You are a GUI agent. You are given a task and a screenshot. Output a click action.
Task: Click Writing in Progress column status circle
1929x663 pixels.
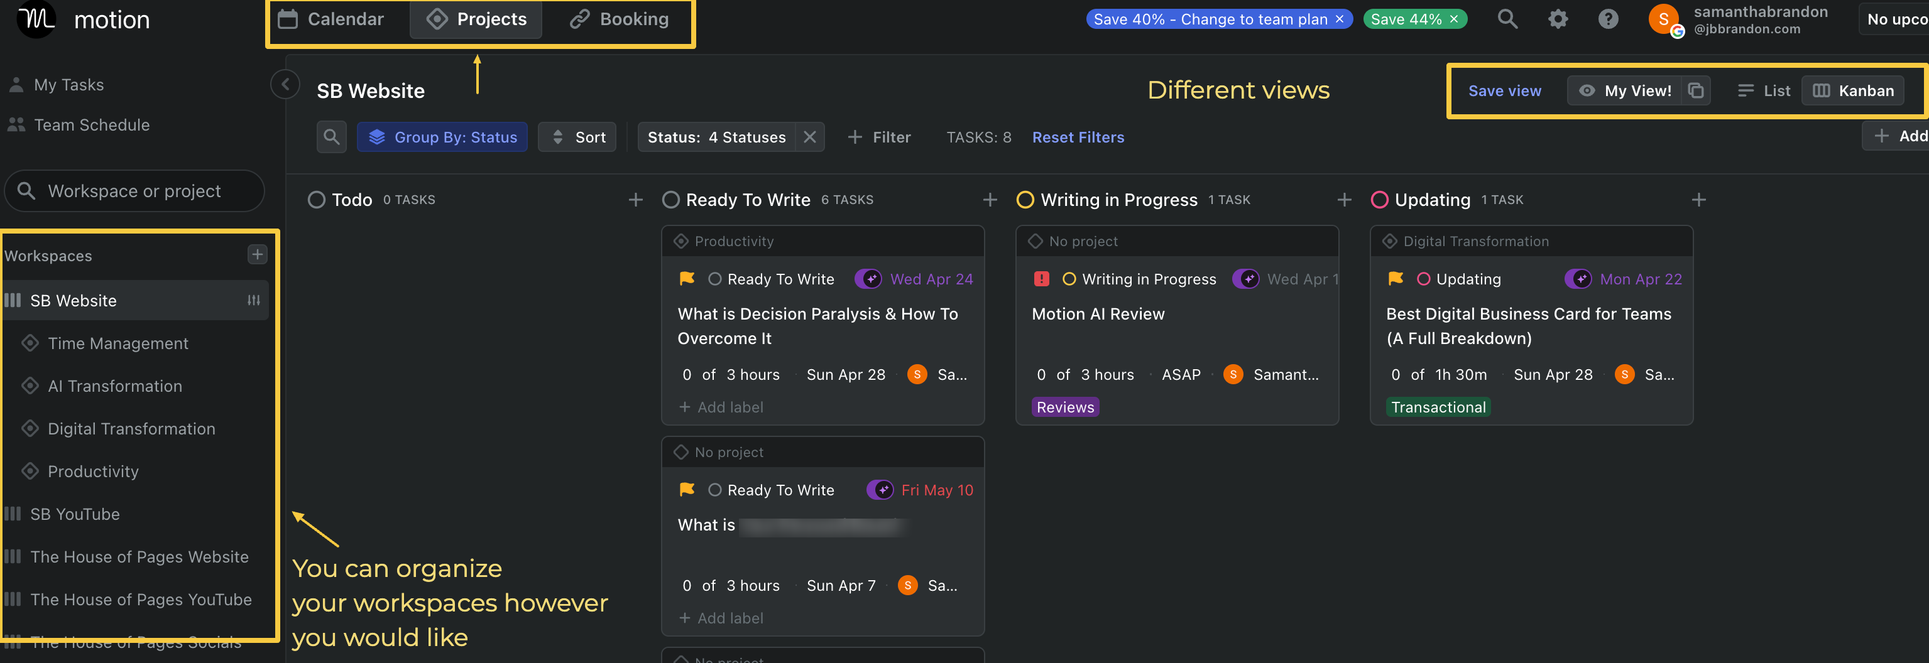pyautogui.click(x=1024, y=200)
